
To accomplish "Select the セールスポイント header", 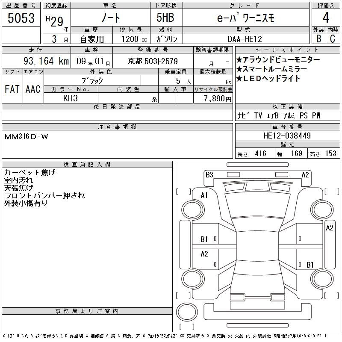I will [287, 50].
